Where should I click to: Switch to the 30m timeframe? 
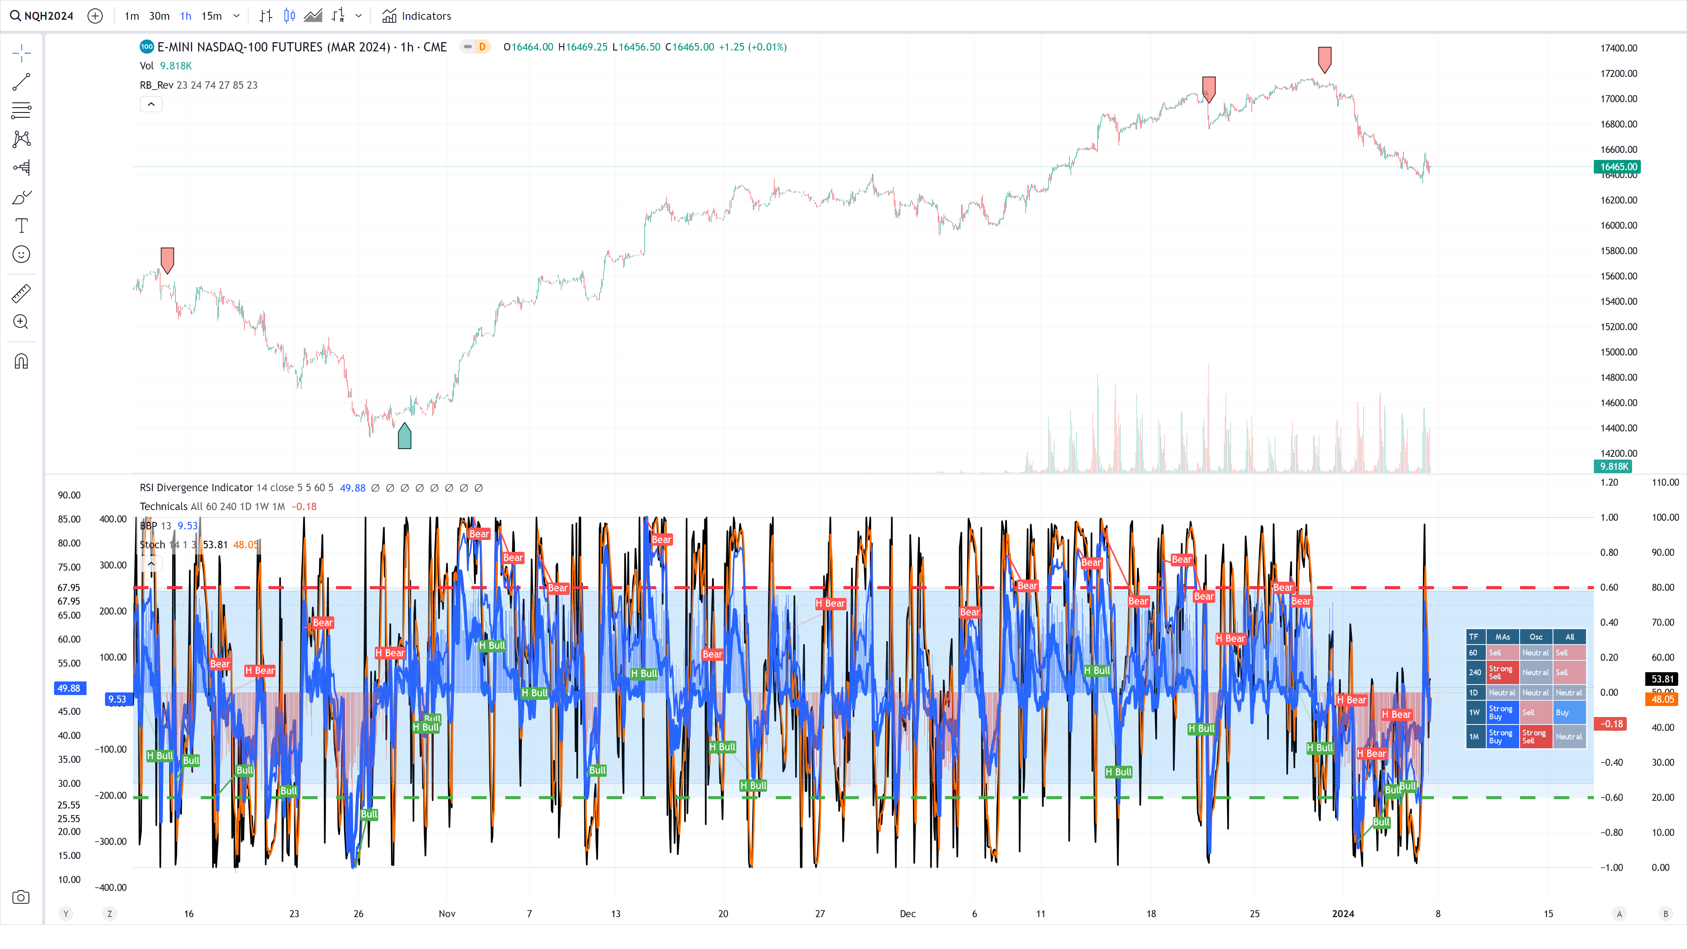coord(159,16)
